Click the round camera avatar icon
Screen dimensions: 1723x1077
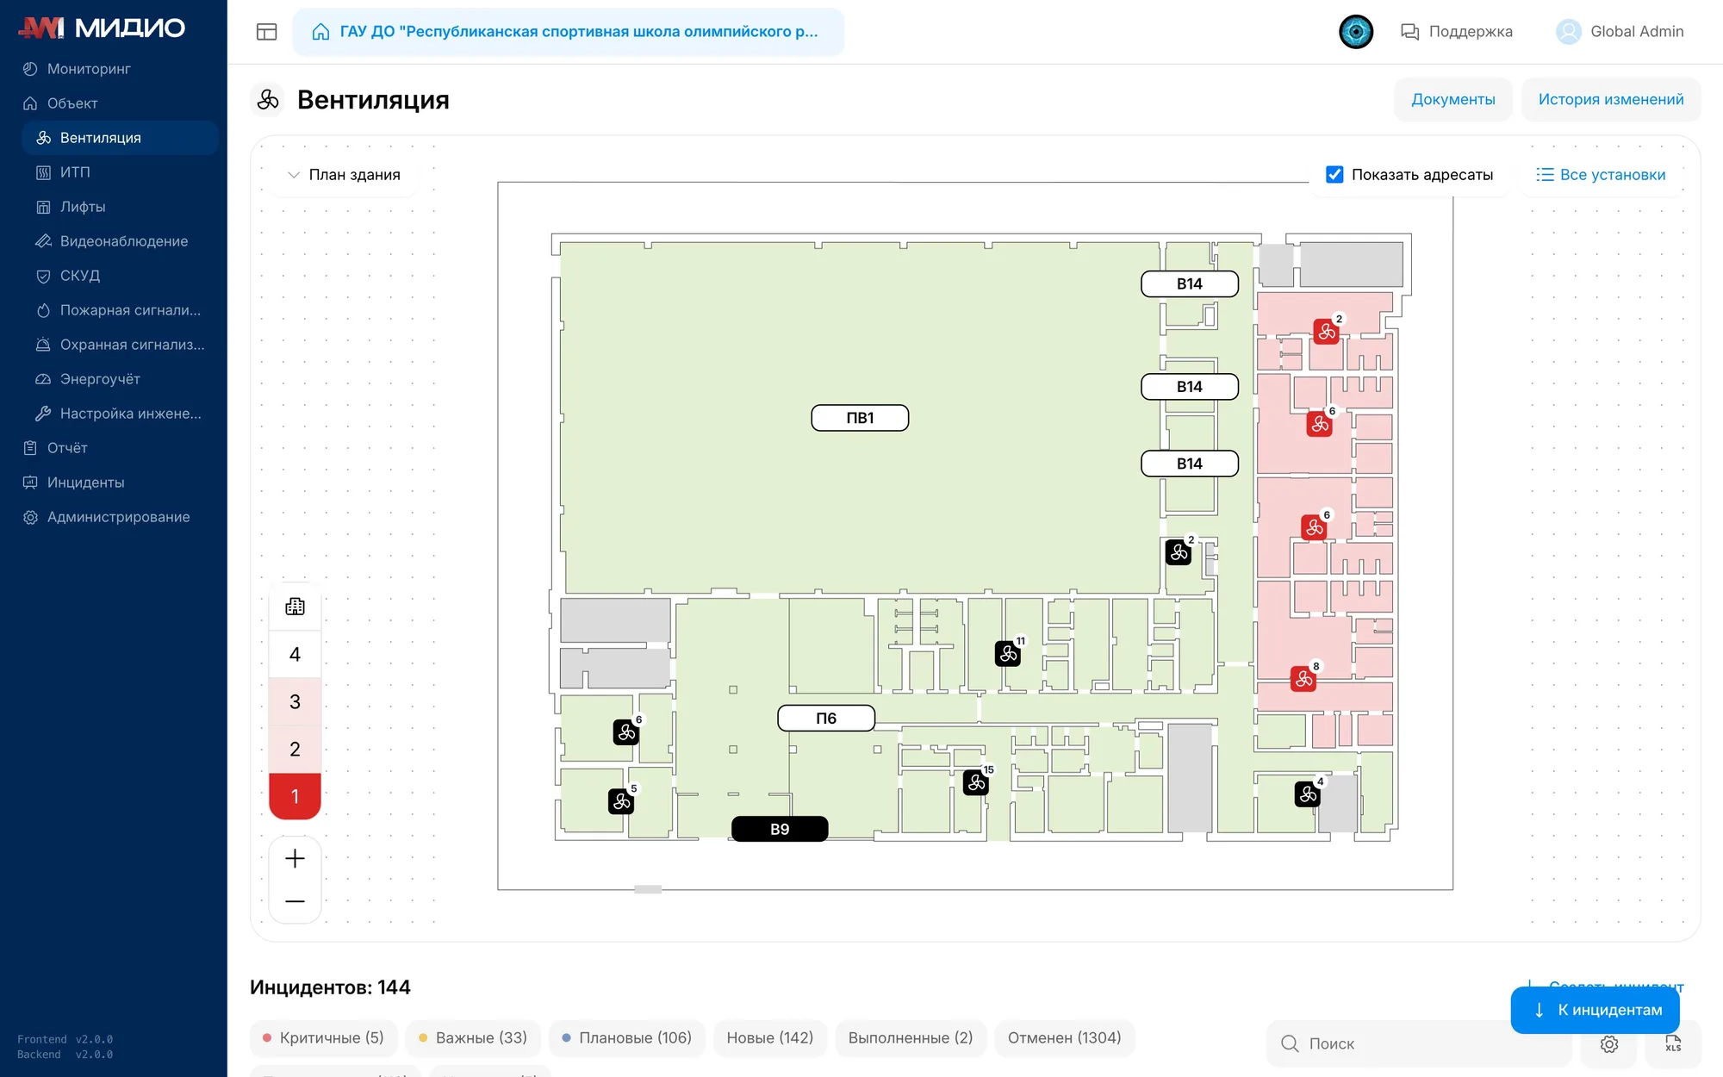[1356, 32]
